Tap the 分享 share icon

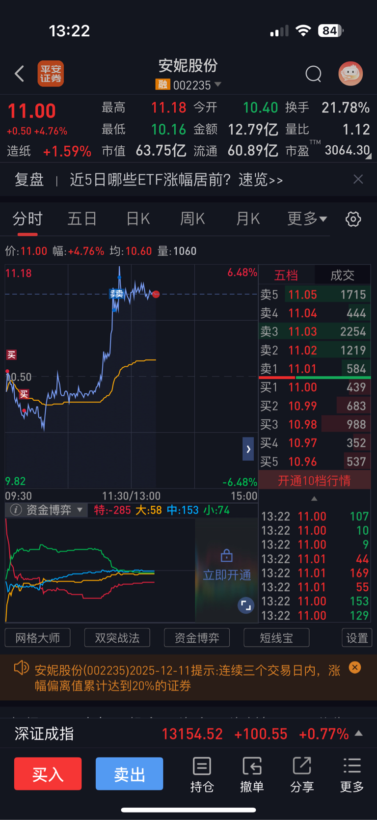pyautogui.click(x=302, y=775)
